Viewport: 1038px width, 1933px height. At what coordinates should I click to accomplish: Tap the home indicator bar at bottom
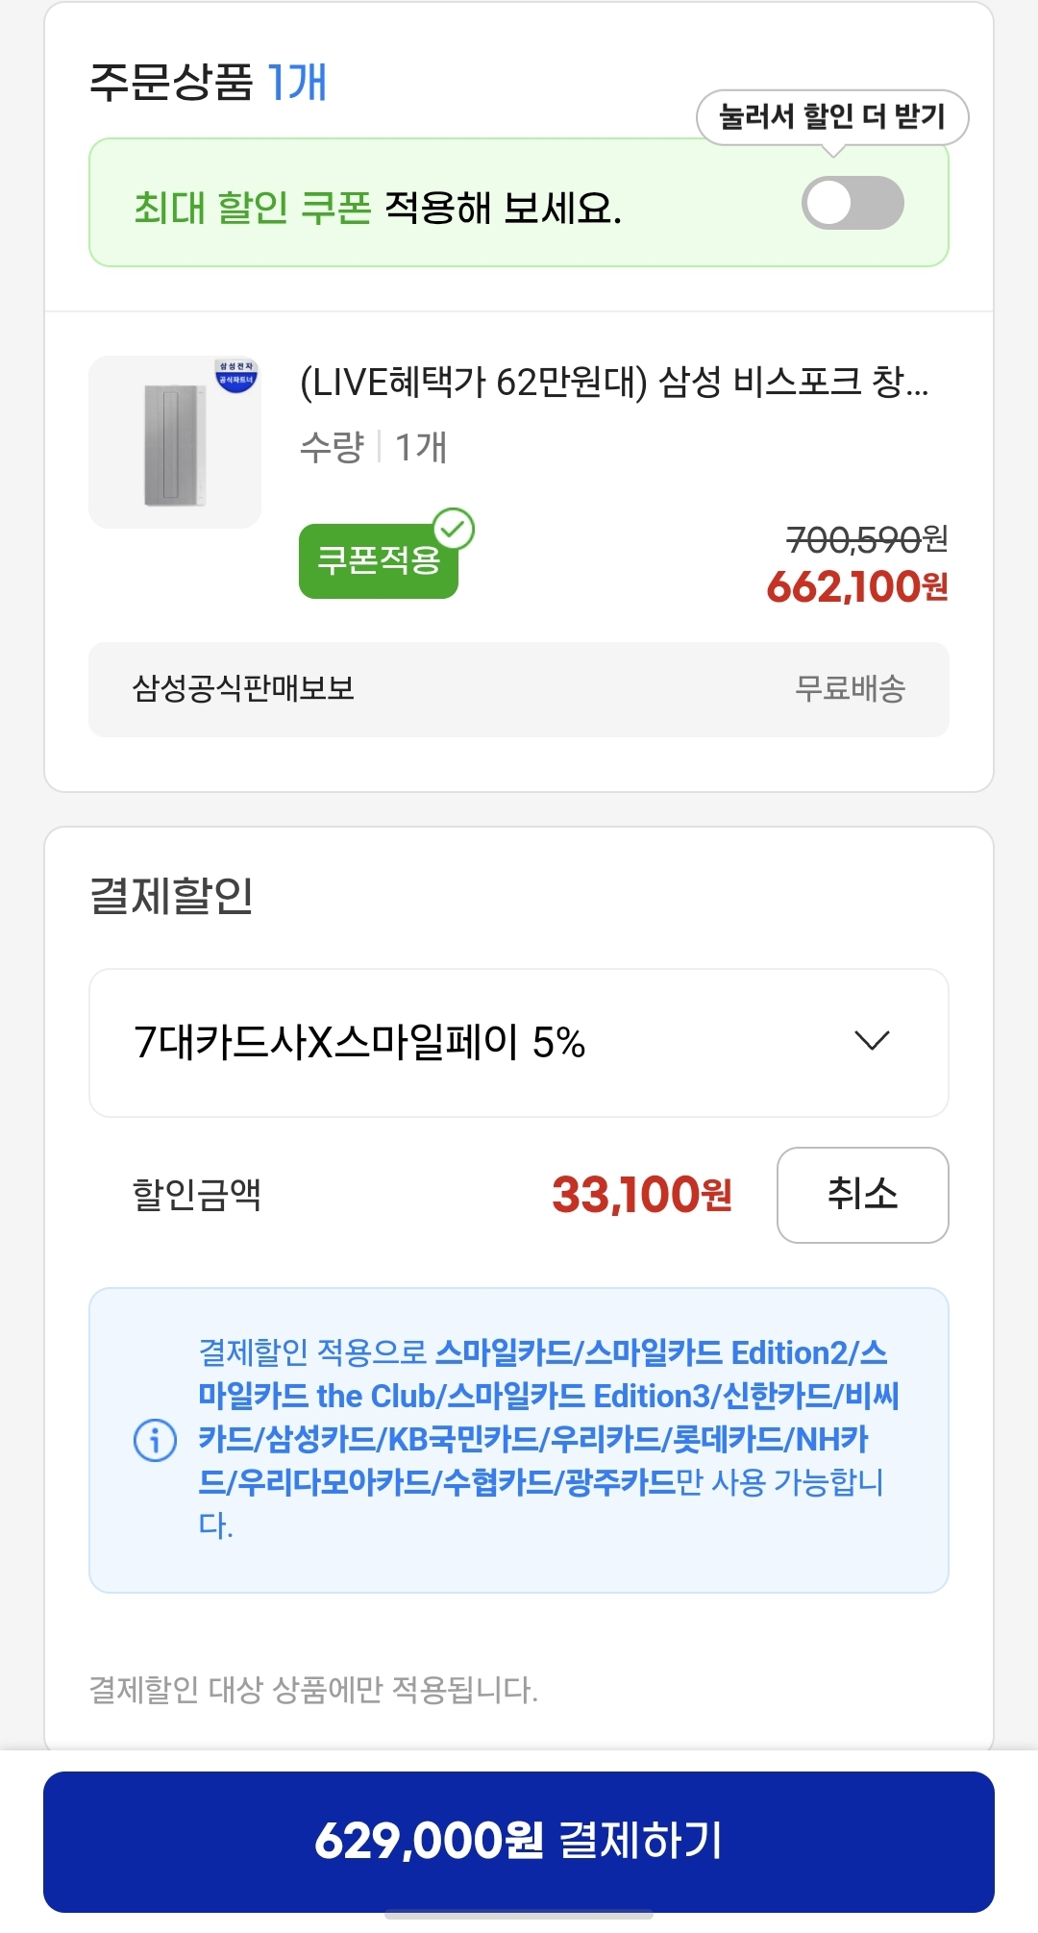tap(519, 1915)
